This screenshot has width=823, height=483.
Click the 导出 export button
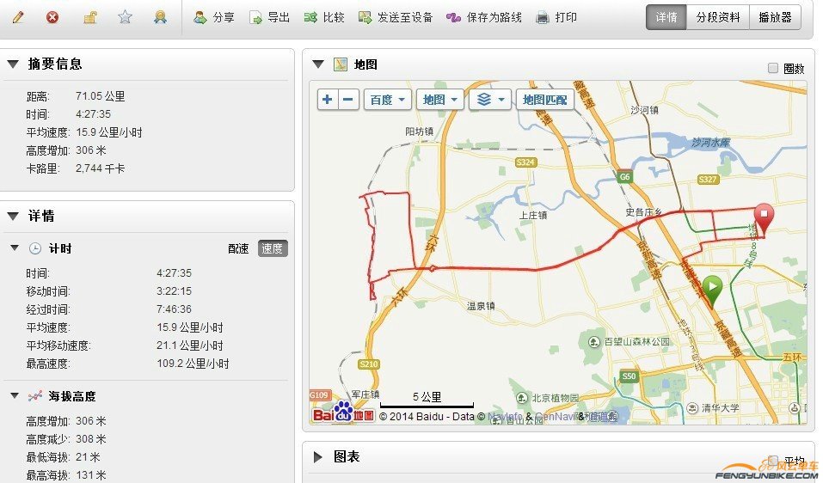(269, 17)
